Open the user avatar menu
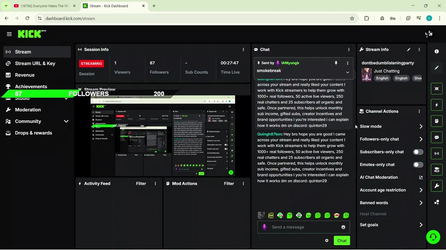The image size is (446, 250). point(429,34)
